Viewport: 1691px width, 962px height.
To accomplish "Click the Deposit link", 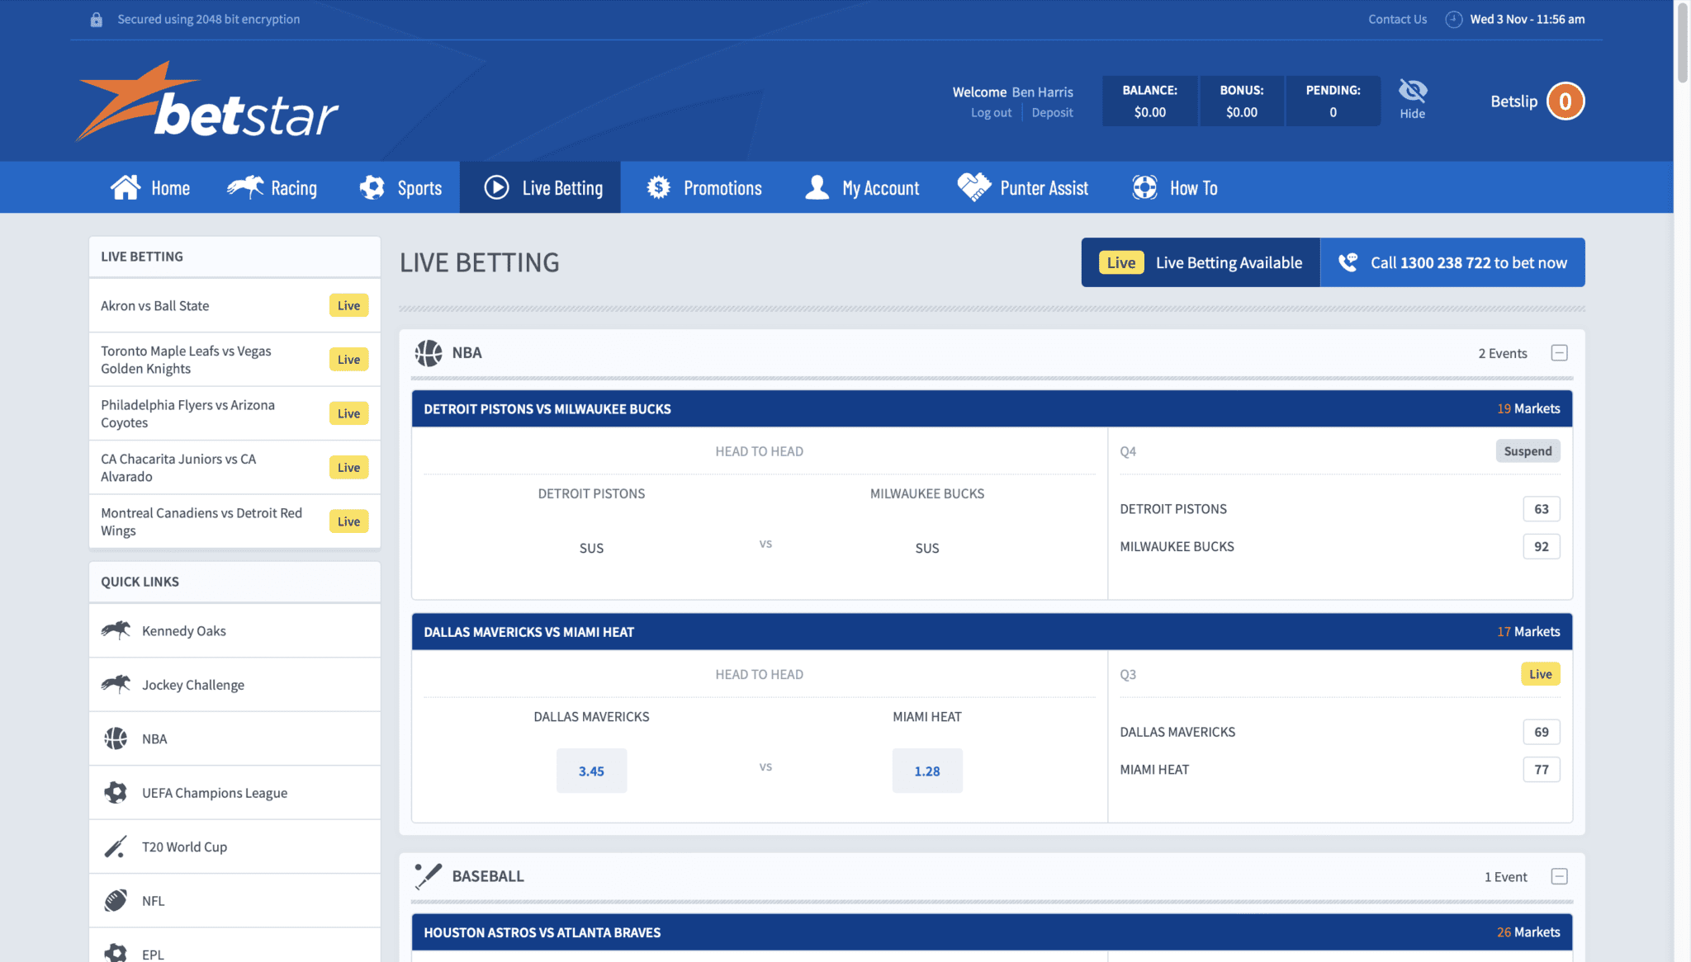I will (1052, 113).
